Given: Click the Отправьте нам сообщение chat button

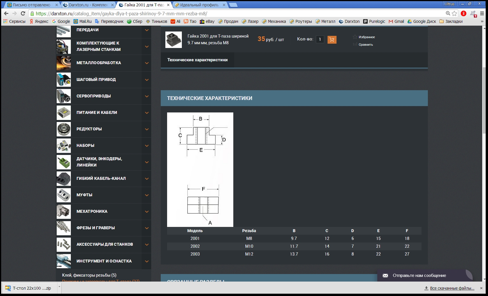Looking at the screenshot, I should pos(425,275).
